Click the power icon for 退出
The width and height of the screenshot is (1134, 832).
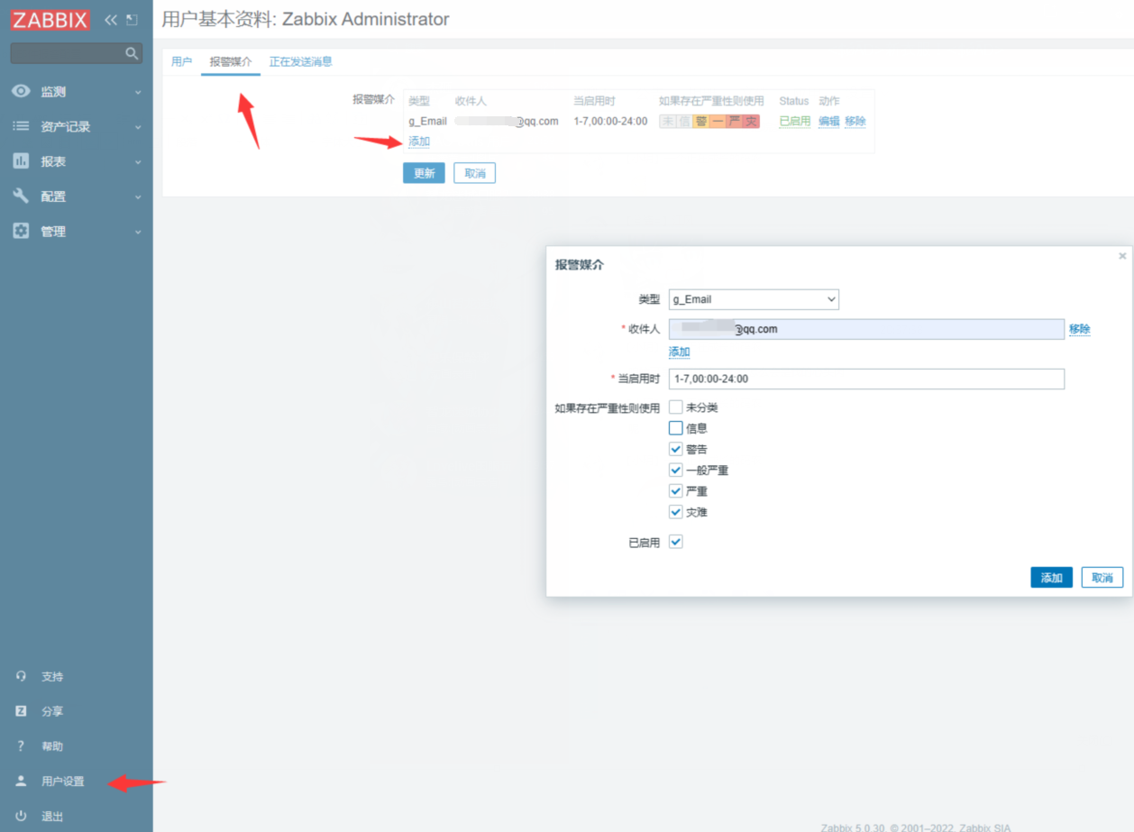[21, 816]
